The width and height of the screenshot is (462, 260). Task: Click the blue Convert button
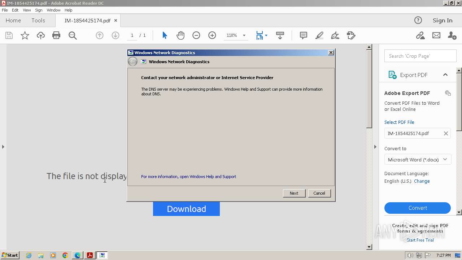point(418,208)
